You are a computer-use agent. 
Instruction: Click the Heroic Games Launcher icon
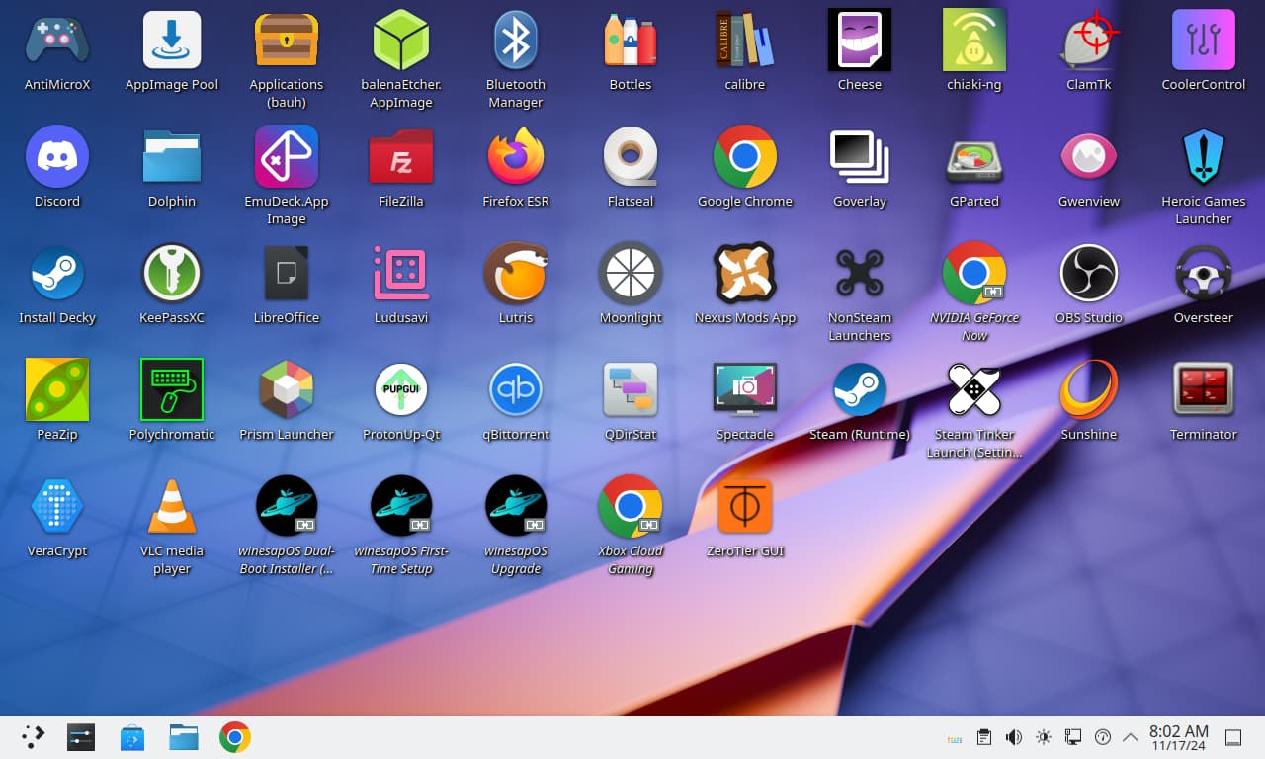pyautogui.click(x=1203, y=157)
